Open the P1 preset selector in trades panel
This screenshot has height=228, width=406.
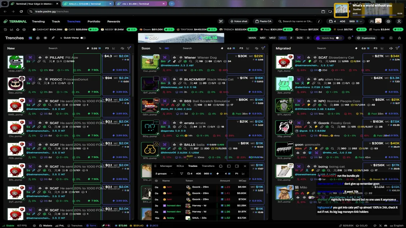(x=237, y=174)
